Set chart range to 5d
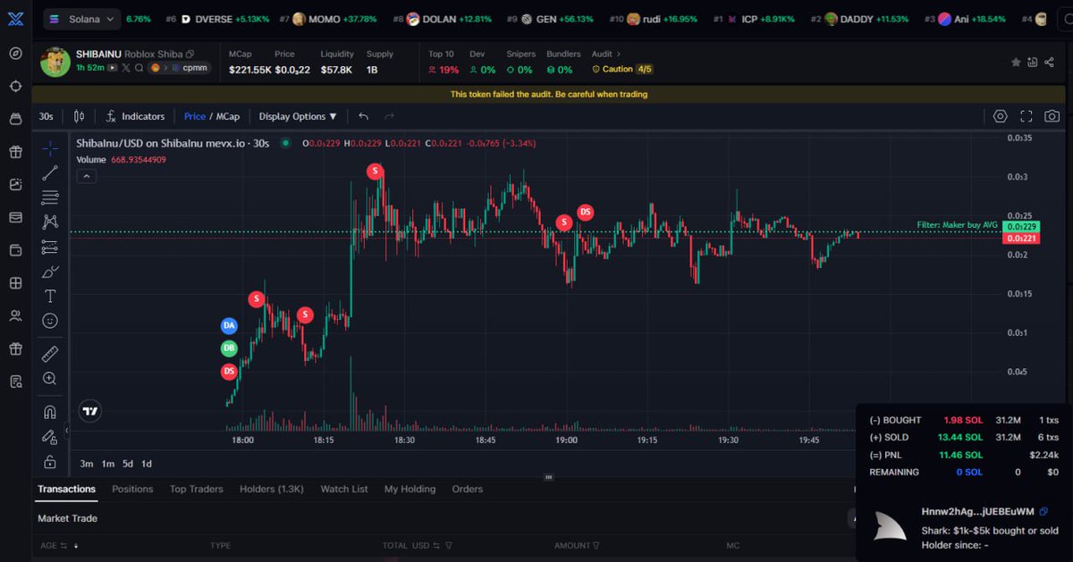1073x562 pixels. coord(128,464)
